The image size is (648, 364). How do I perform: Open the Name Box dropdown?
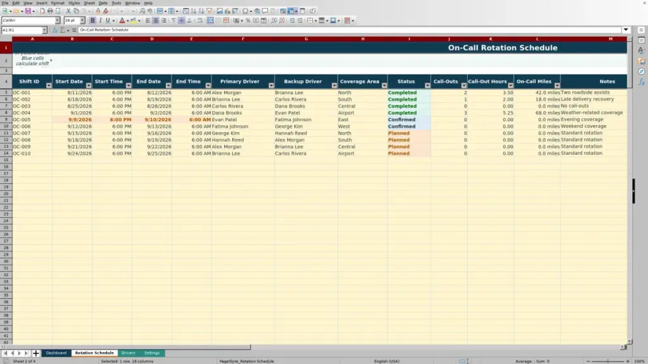[44, 30]
